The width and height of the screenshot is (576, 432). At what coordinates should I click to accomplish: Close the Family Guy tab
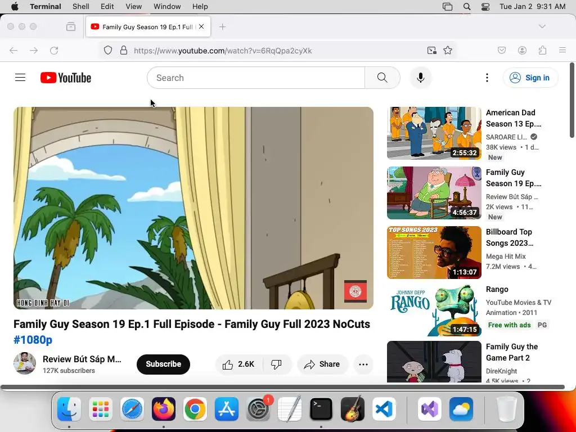tap(201, 26)
